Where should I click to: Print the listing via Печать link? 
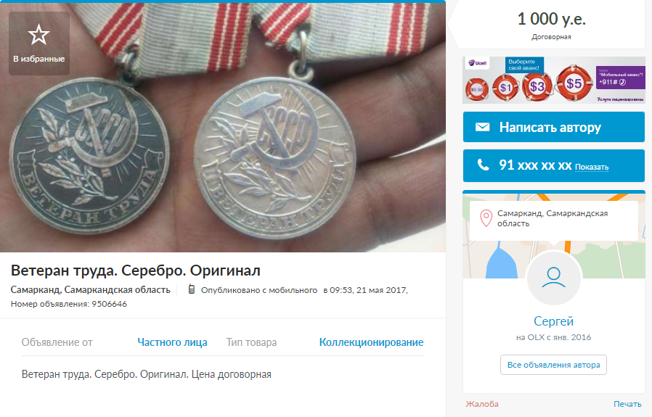(x=627, y=404)
